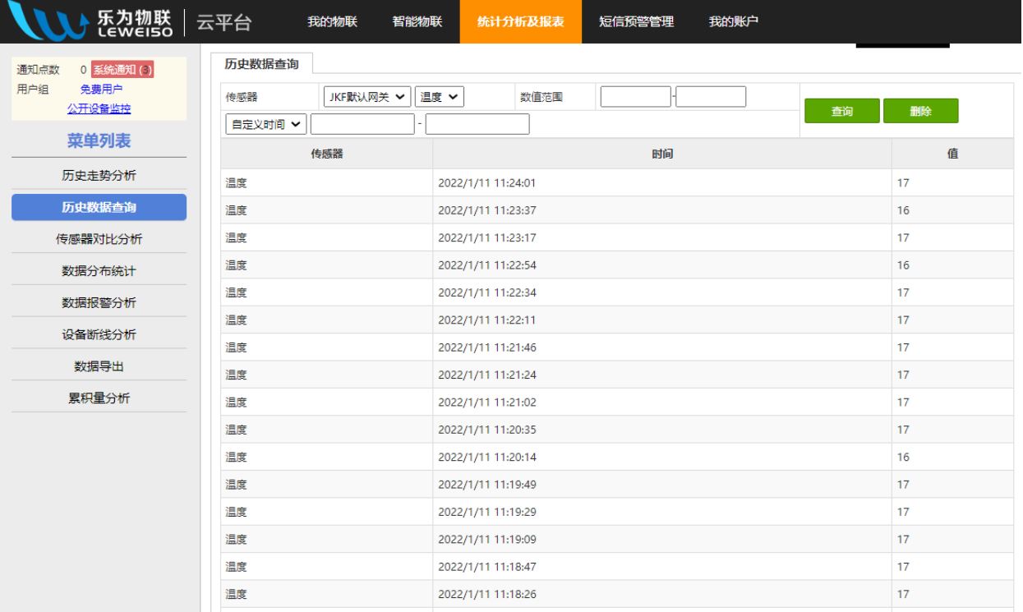Select 设备断线分析 in the sidebar
Image resolution: width=1023 pixels, height=612 pixels.
[99, 332]
